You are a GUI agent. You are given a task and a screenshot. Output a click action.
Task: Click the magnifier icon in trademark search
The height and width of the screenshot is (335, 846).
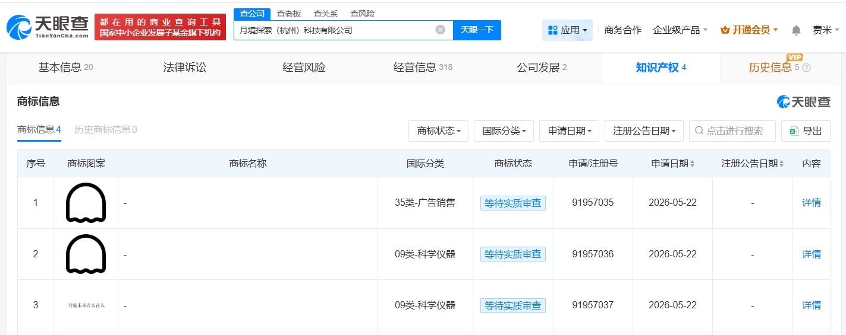(x=699, y=131)
